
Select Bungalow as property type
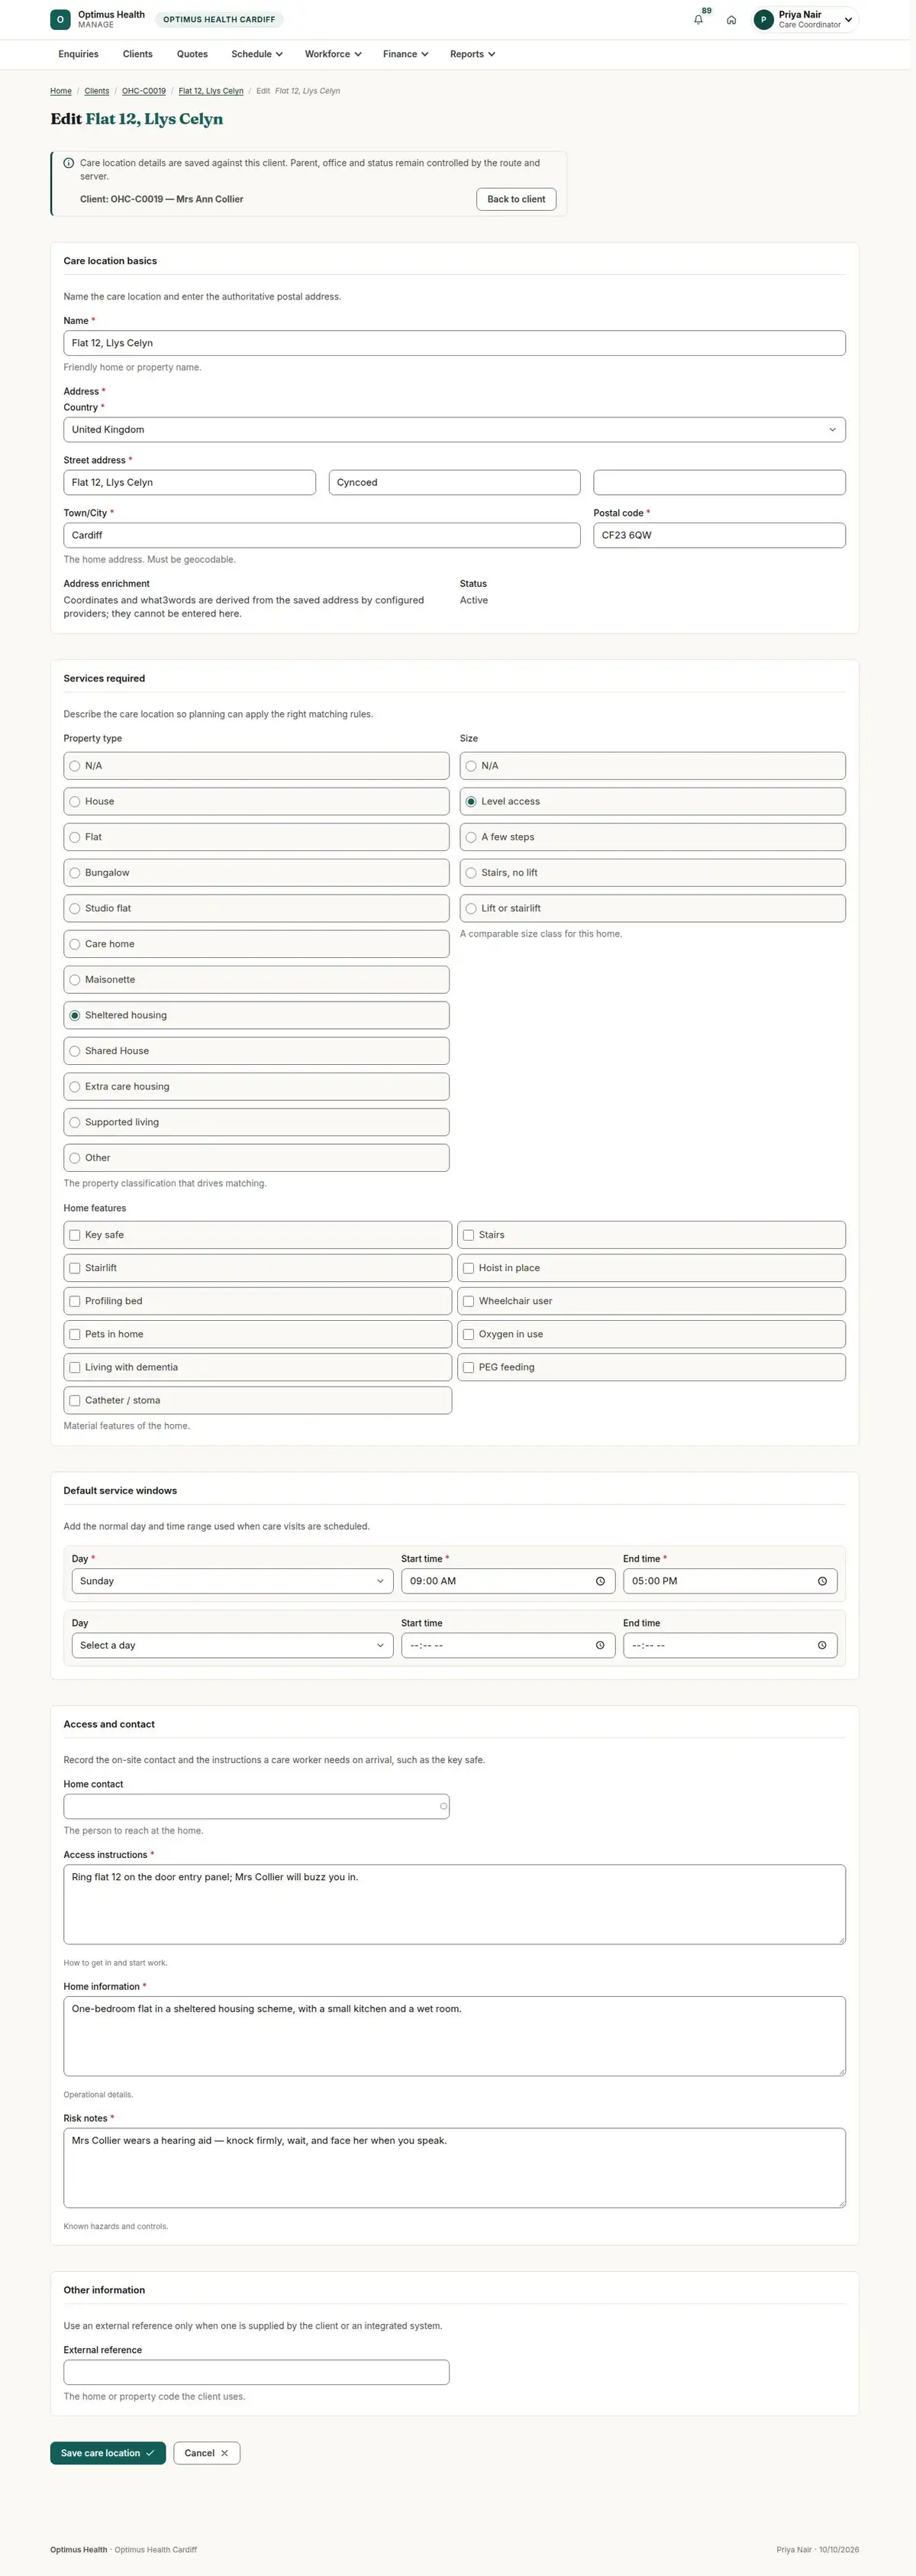pos(256,873)
